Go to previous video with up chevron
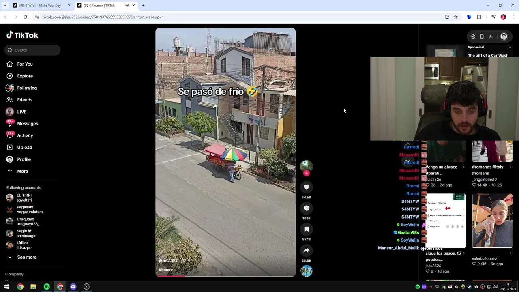This screenshot has height=292, width=519. click(407, 144)
